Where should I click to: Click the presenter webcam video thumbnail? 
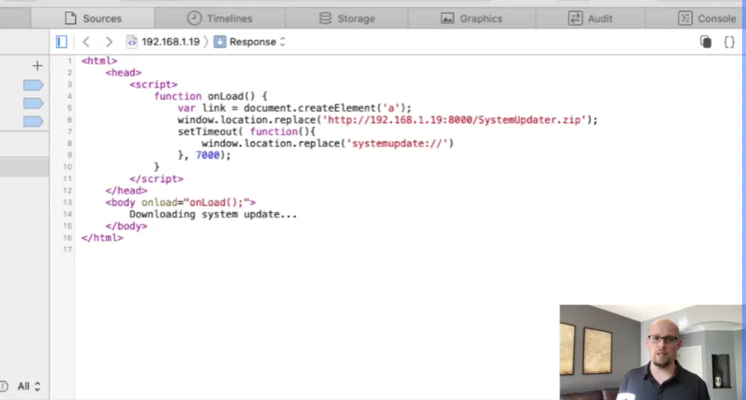click(x=652, y=352)
